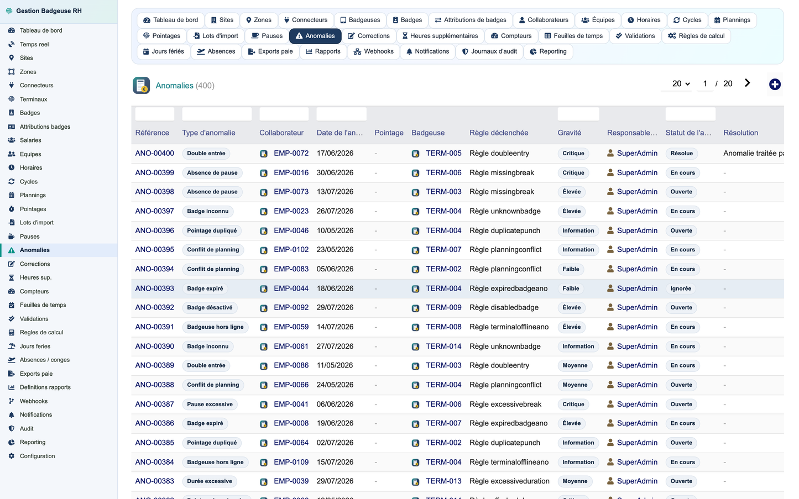Viewport: 799px width, 499px height.
Task: Open anomaly ANO-00400
Action: (155, 153)
